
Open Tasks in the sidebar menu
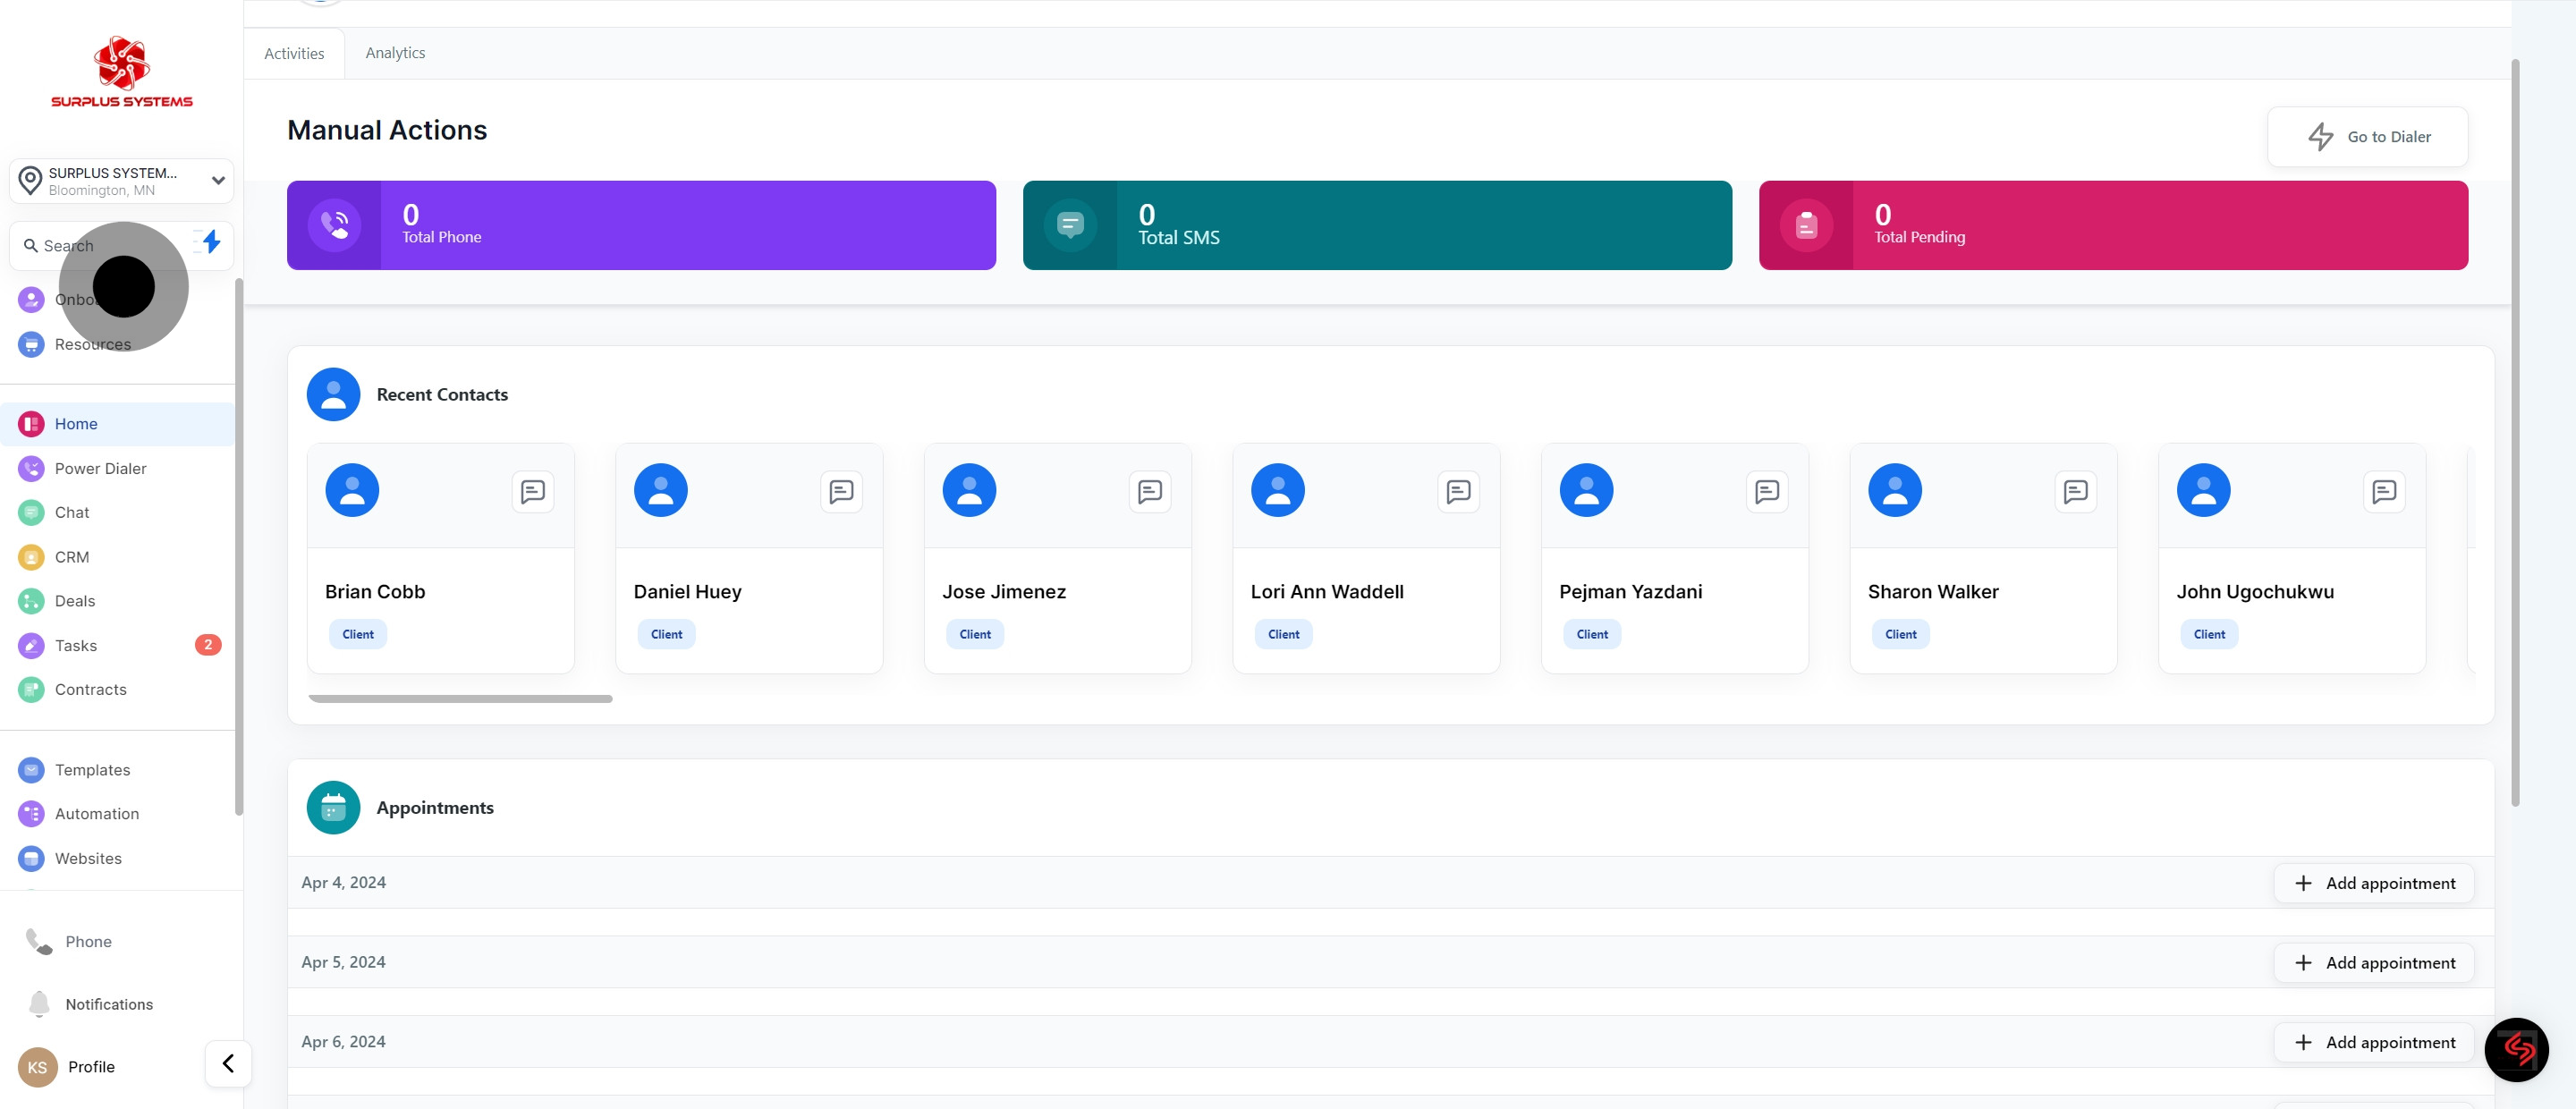[x=76, y=645]
